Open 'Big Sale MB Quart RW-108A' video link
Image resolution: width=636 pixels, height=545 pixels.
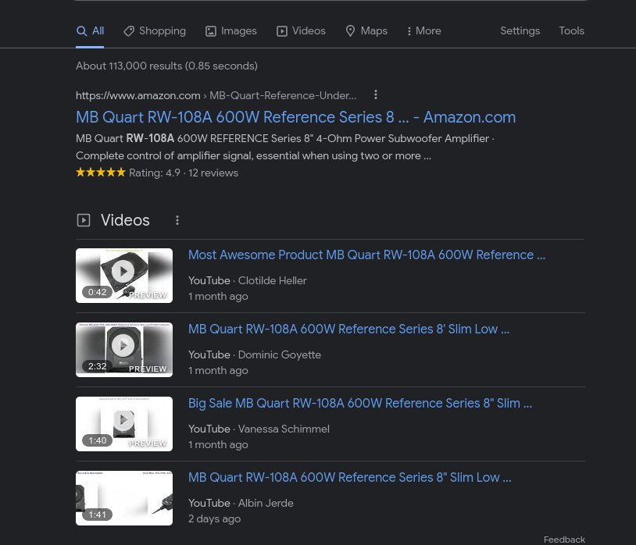pyautogui.click(x=360, y=403)
